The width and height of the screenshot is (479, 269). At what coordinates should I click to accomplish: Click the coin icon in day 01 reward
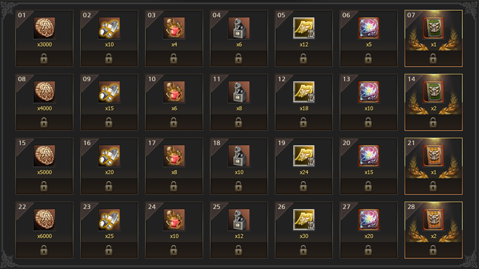point(44,28)
